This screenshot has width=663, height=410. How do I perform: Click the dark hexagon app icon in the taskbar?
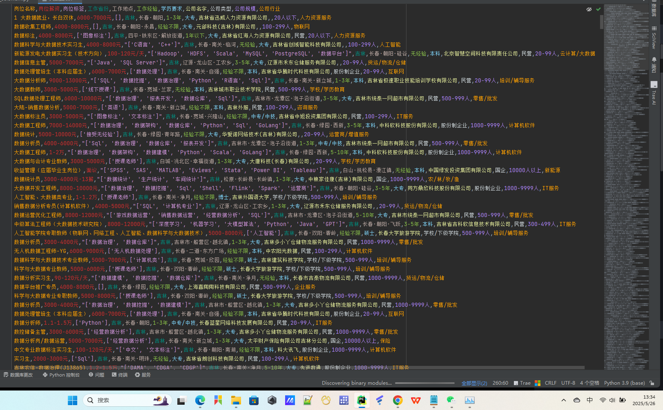[x=272, y=401]
